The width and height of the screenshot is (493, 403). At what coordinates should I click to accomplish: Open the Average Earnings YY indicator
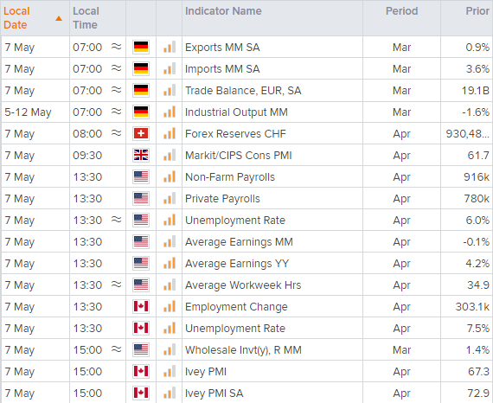[237, 264]
